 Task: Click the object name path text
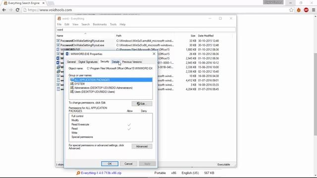(120, 68)
